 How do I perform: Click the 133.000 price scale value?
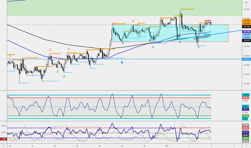point(246,84)
